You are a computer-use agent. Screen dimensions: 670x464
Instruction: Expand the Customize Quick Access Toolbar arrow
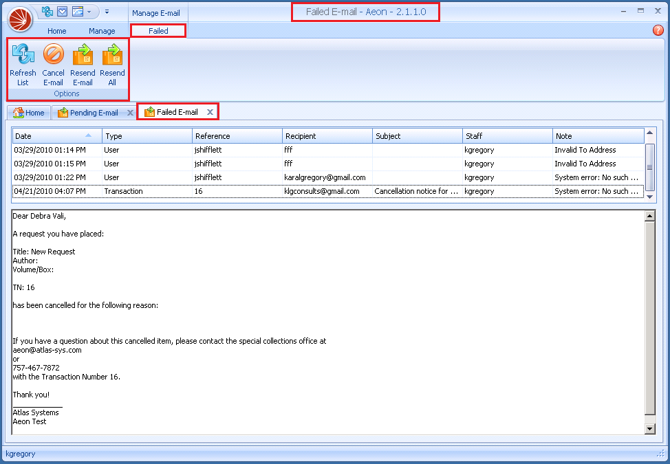click(107, 12)
